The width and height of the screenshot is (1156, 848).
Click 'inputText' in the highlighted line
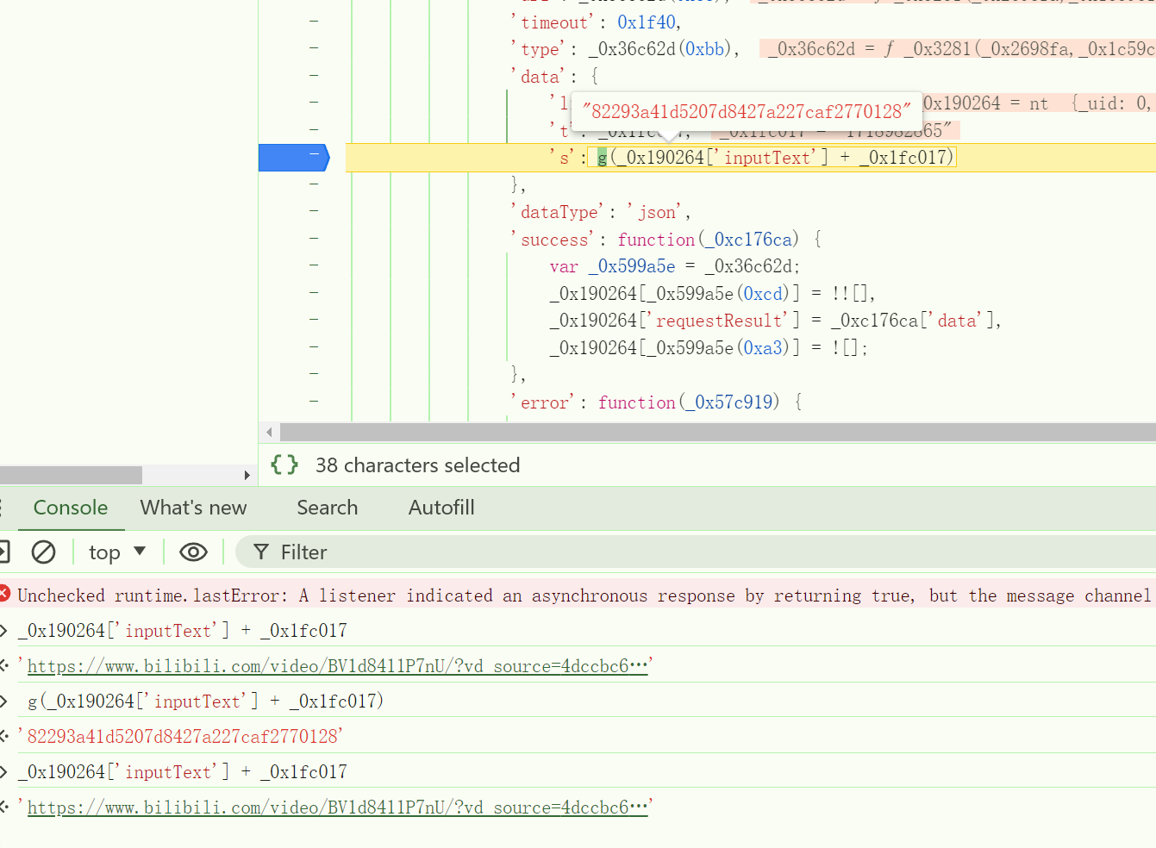(x=767, y=158)
